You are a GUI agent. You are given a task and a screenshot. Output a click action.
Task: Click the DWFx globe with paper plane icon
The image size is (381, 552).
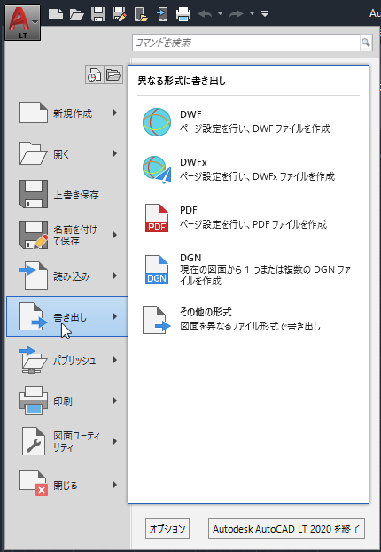[x=157, y=170]
